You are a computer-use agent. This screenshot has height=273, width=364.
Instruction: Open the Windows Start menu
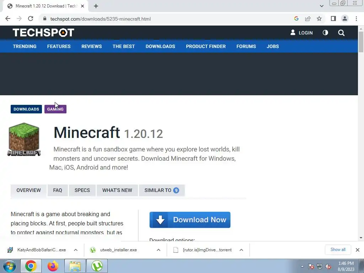pos(10,266)
